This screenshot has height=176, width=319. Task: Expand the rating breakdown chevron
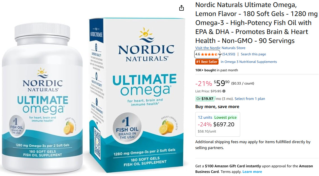pyautogui.click(x=220, y=54)
